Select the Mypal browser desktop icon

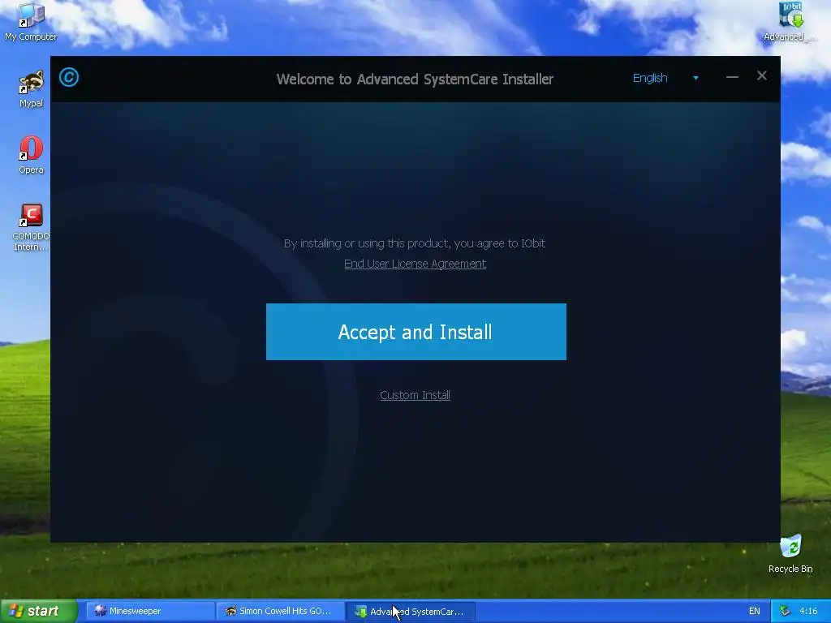point(31,89)
